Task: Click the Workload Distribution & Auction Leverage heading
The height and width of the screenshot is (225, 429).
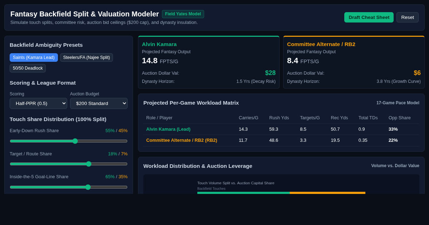Action: pos(198,166)
